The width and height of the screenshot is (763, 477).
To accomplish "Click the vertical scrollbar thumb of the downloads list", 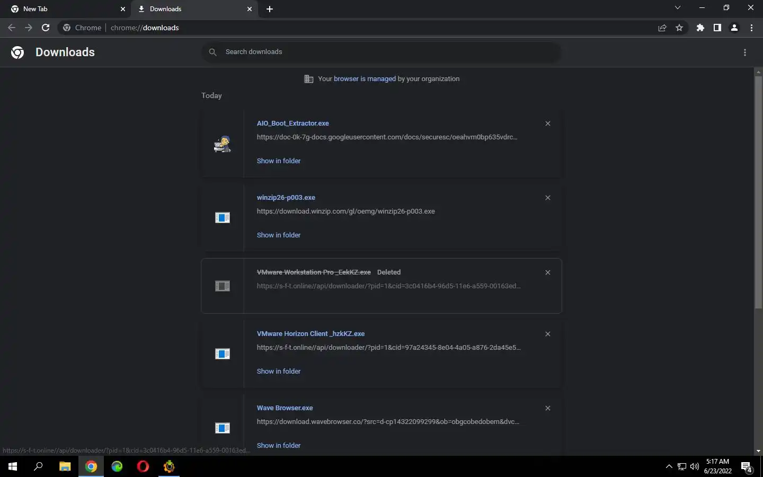I will point(758,192).
